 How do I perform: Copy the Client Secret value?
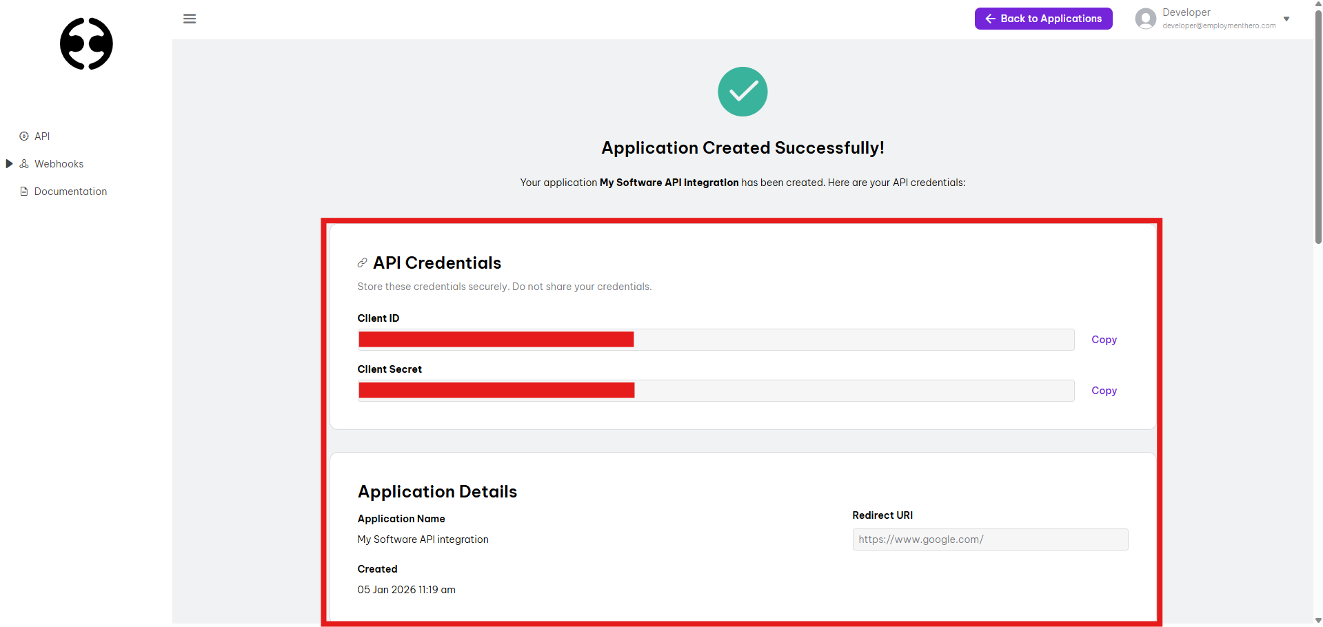pyautogui.click(x=1104, y=391)
